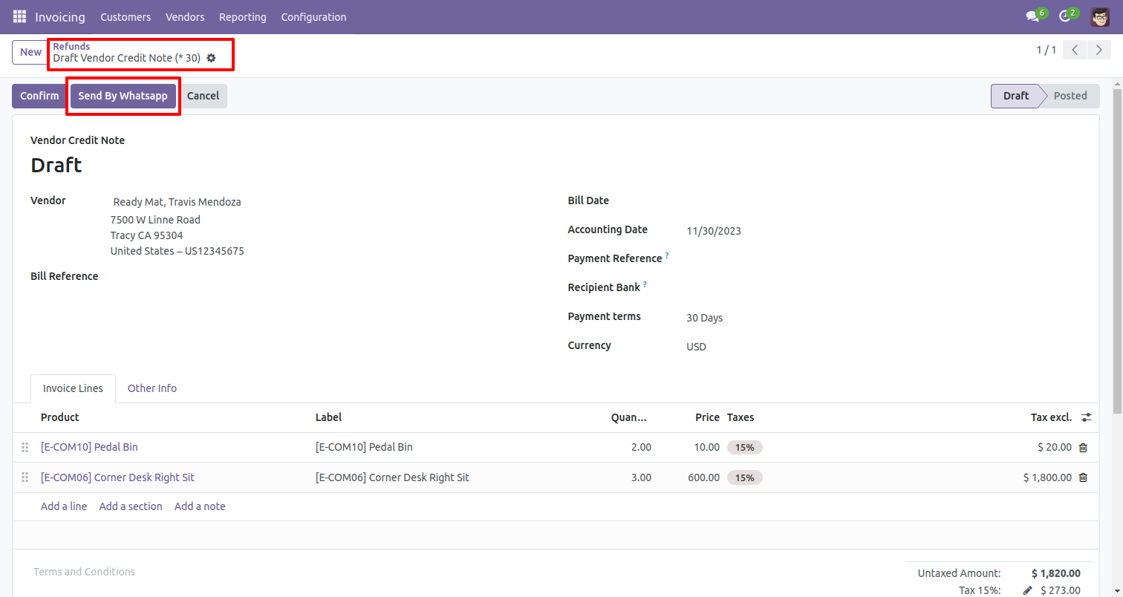
Task: Open Payment terms 30 Days dropdown
Action: (704, 318)
